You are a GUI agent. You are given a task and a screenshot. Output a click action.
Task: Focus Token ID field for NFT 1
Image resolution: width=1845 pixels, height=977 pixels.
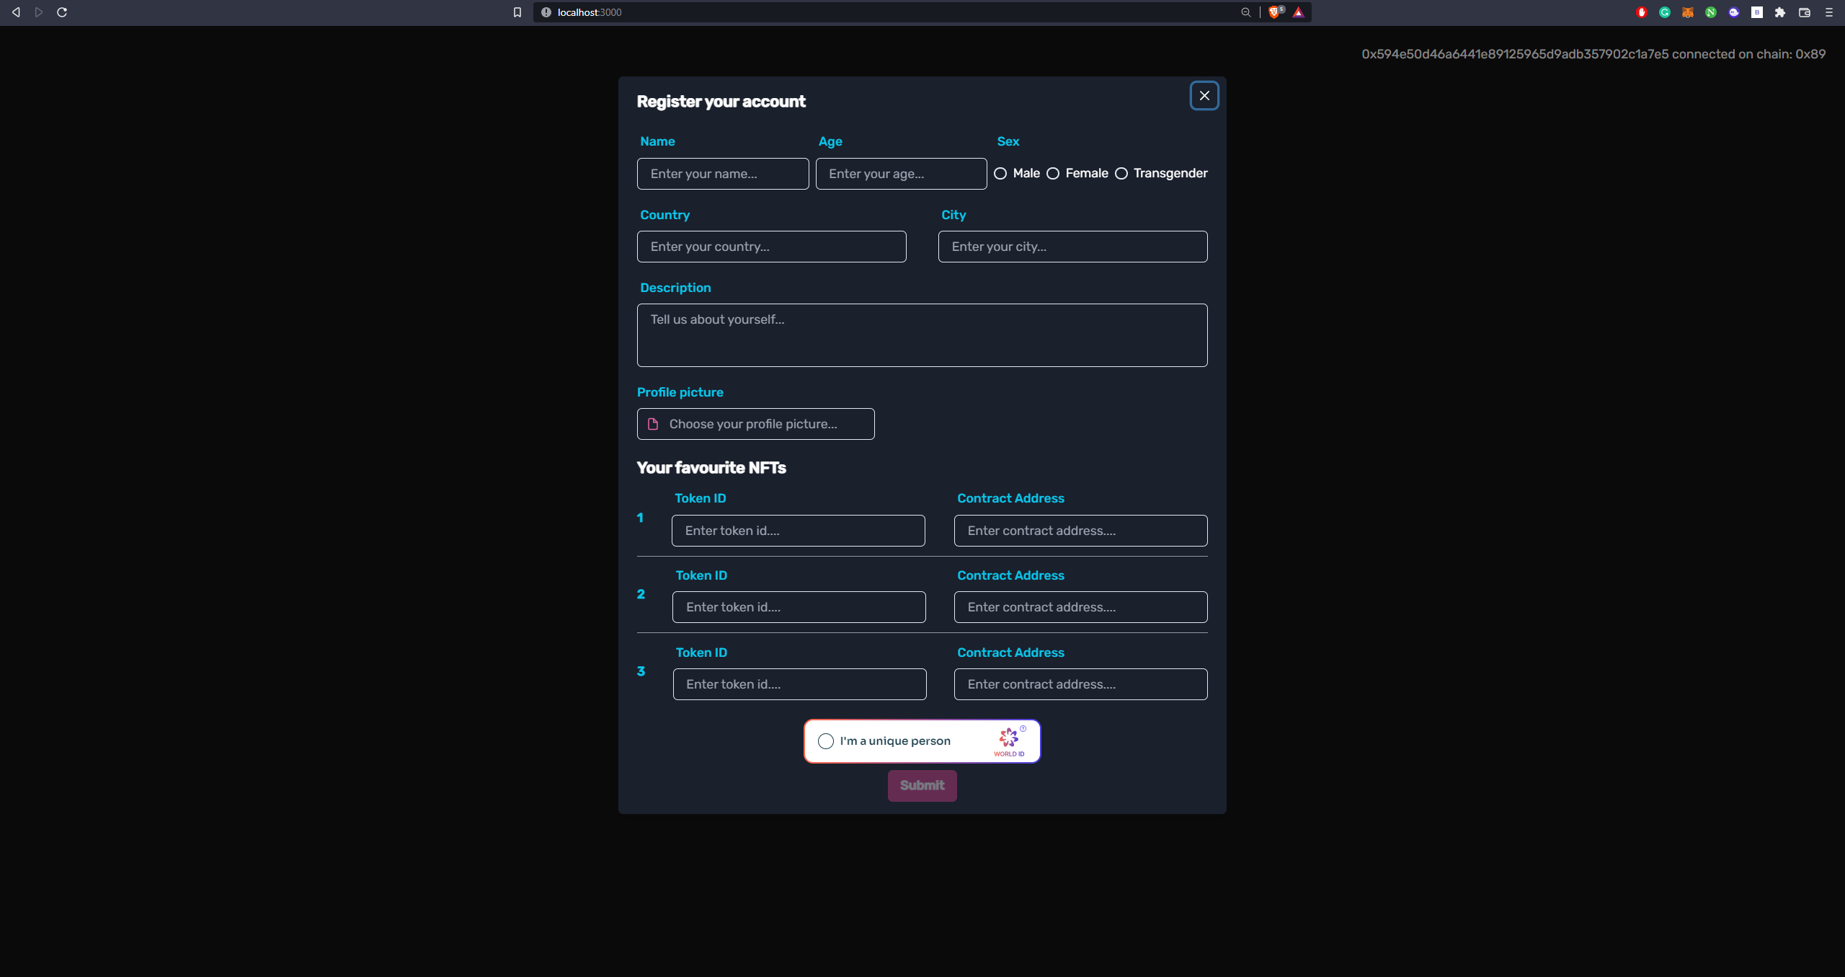tap(799, 531)
